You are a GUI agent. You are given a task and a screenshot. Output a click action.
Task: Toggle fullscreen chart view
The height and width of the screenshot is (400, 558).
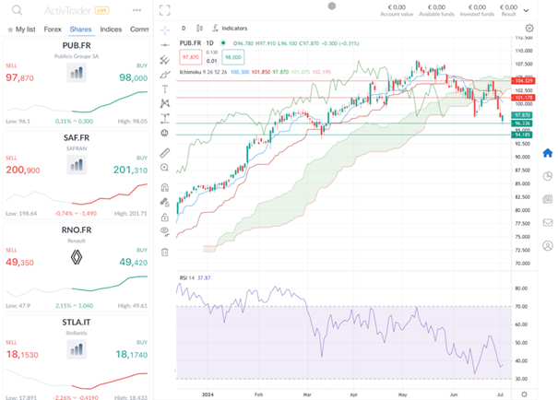click(x=164, y=11)
